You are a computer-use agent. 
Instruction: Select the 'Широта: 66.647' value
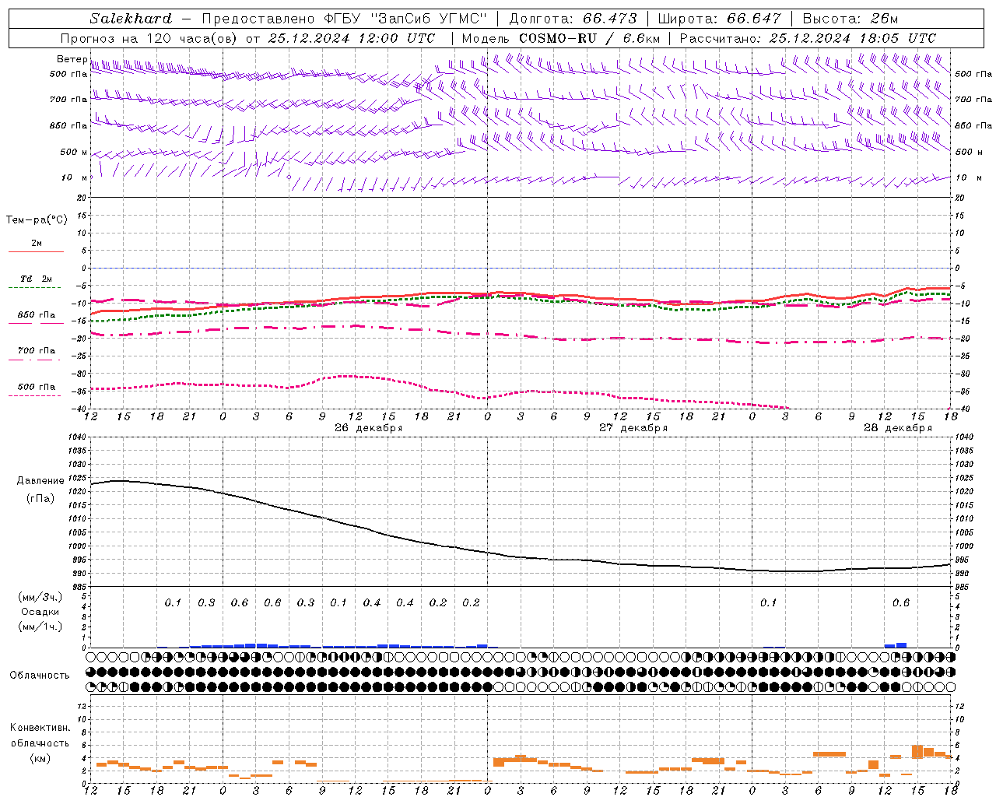tap(720, 19)
